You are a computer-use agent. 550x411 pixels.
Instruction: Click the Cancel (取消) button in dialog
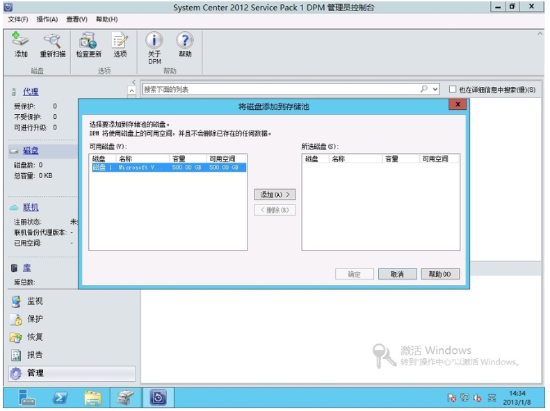(398, 274)
